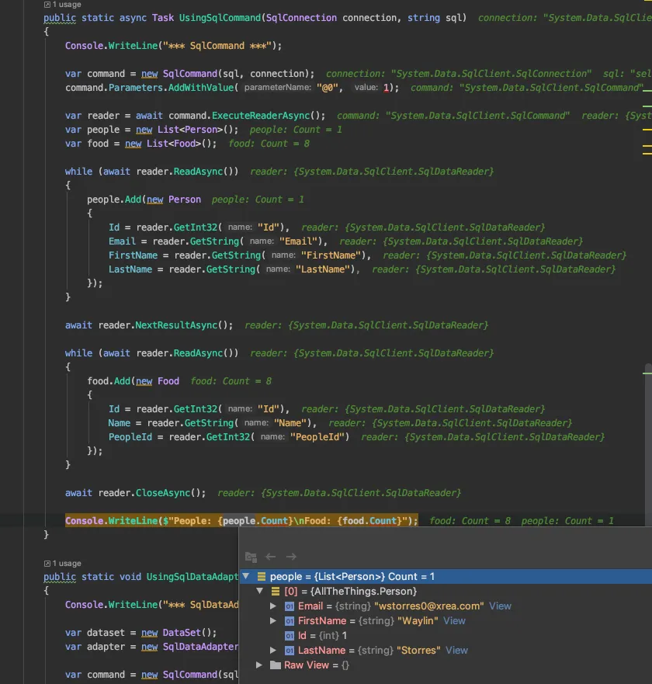Click the usage icon above UsingSqlDataAdapter method
Image resolution: width=652 pixels, height=684 pixels.
tap(47, 563)
